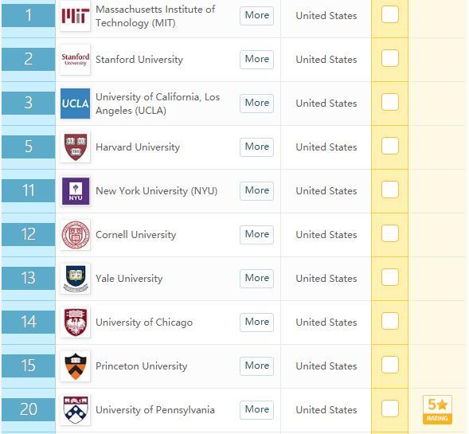This screenshot has width=469, height=434.
Task: Click the MIT logo icon
Action: 75,16
